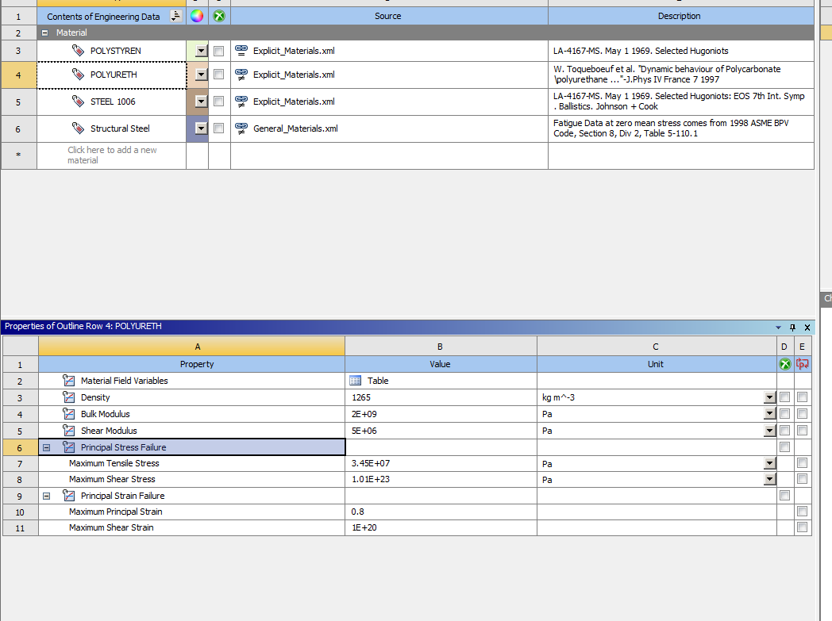Screen dimensions: 832x621
Task: Click the Structural Steel source link icon
Action: [x=241, y=128]
